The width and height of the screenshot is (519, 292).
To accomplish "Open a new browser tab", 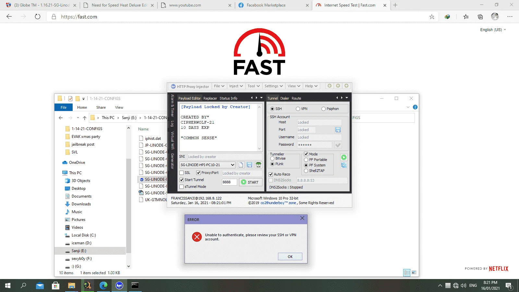I will (395, 5).
